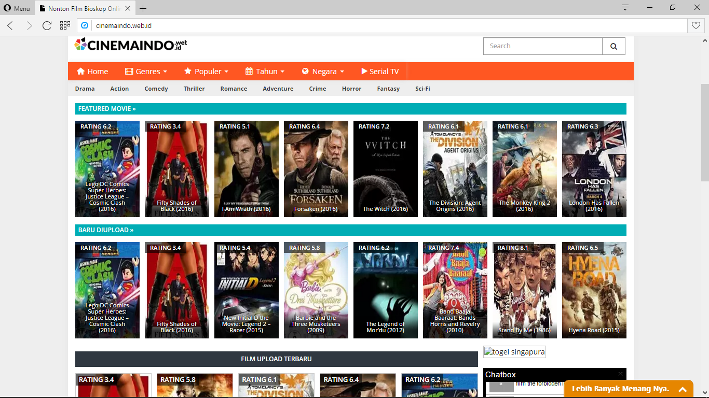Screen dimensions: 709x398
Task: Select the Drama genre link
Action: 85,89
